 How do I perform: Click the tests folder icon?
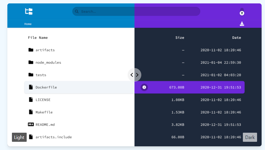point(31,75)
